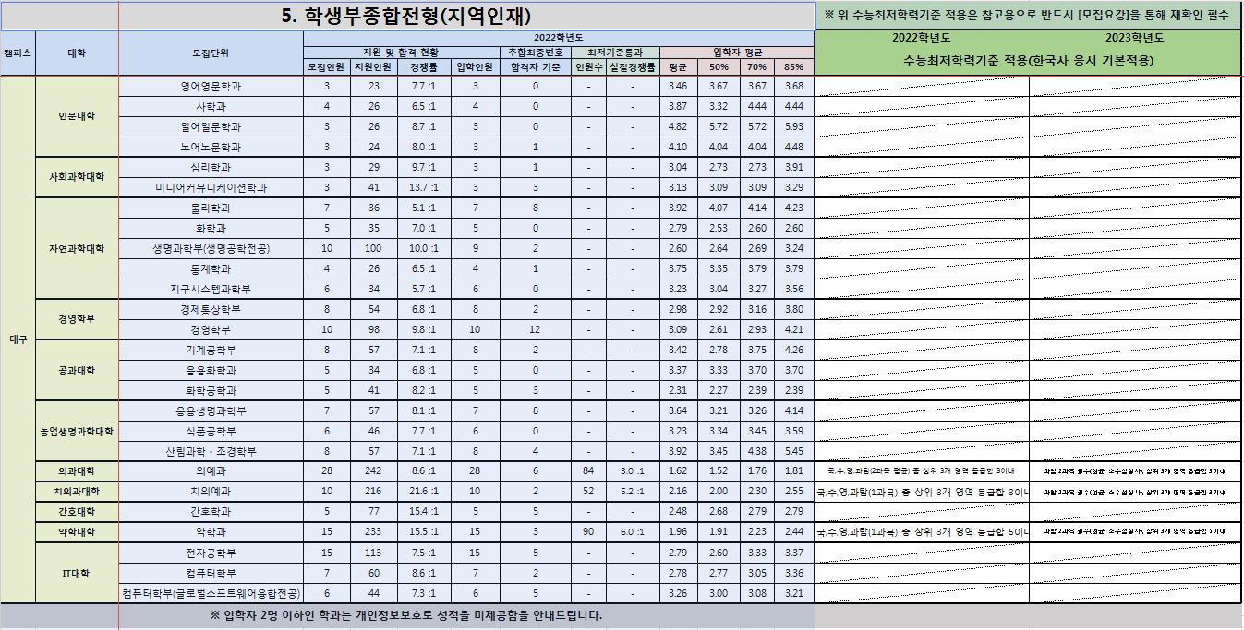Select 경쟁률 '13.7 :1' for 미디어커뮤니케이션학과
The image size is (1244, 630).
[x=423, y=187]
